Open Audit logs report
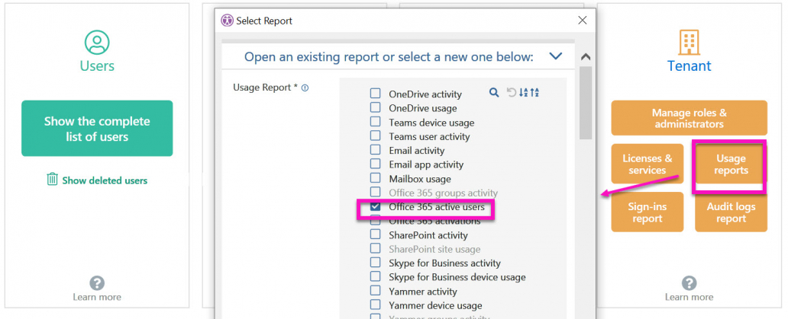 pos(731,212)
